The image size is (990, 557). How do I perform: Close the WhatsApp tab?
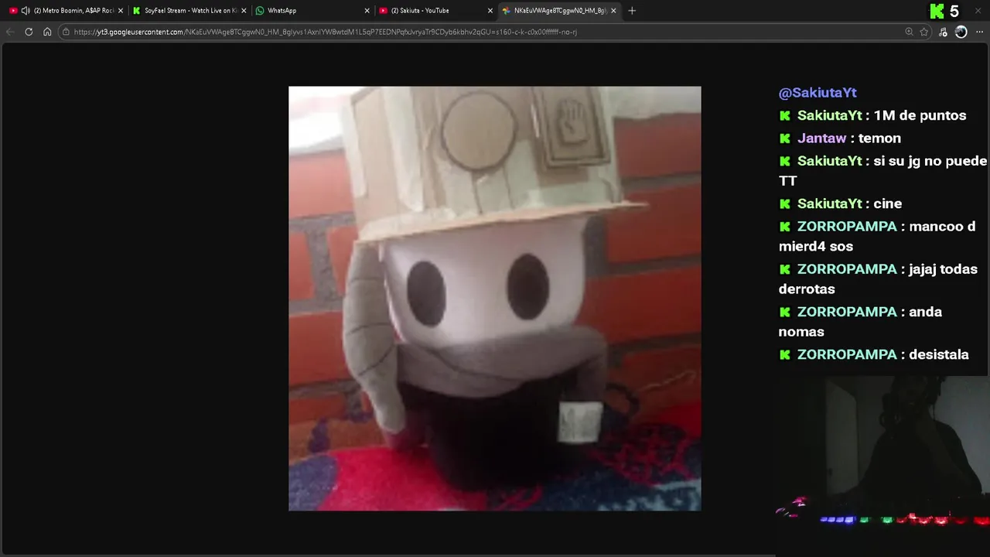pos(367,11)
